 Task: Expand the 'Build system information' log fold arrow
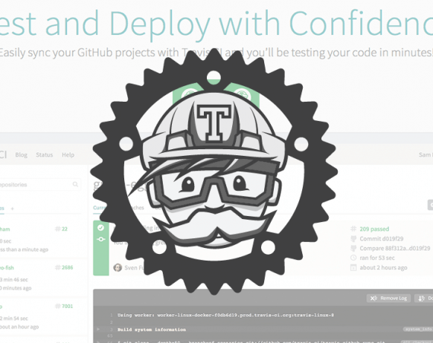point(98,329)
